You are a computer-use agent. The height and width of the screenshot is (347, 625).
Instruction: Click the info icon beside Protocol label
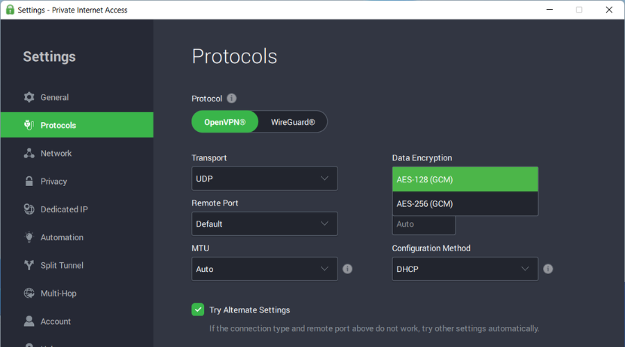point(232,99)
